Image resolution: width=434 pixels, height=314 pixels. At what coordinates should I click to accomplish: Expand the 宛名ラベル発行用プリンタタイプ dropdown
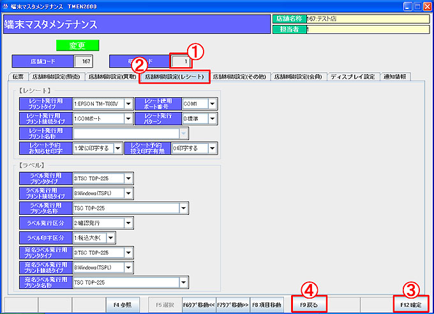pyautogui.click(x=128, y=253)
